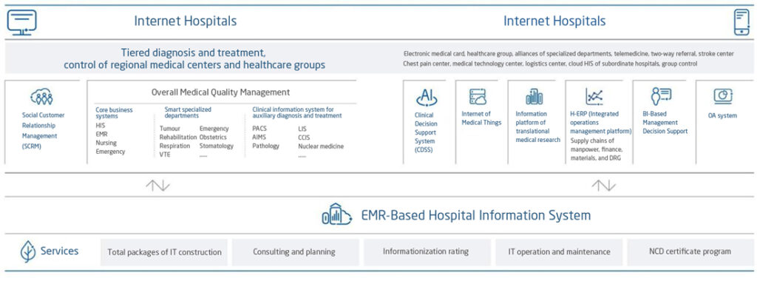Select Total packages of IT construction

[164, 252]
